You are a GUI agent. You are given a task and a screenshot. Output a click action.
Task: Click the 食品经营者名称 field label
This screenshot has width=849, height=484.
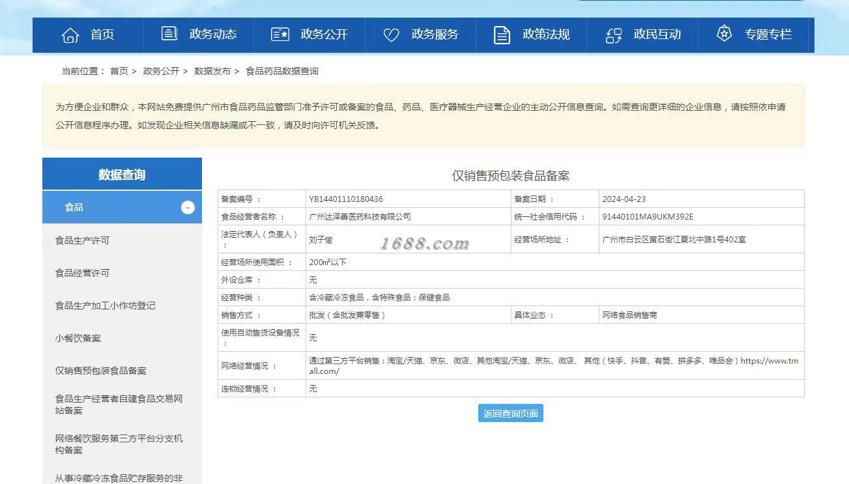[253, 217]
